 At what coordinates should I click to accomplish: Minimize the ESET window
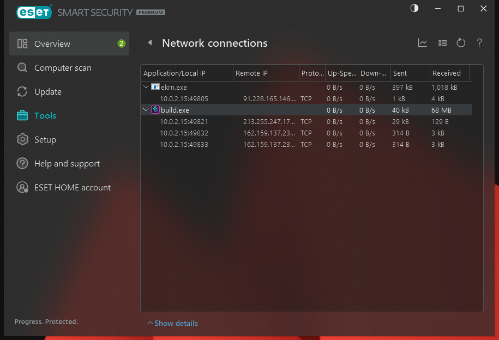[438, 9]
